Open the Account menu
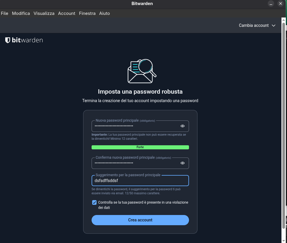 pyautogui.click(x=66, y=13)
